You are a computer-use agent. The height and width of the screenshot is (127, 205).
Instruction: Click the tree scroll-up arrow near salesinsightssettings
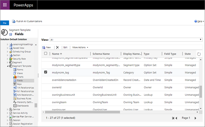point(36,45)
